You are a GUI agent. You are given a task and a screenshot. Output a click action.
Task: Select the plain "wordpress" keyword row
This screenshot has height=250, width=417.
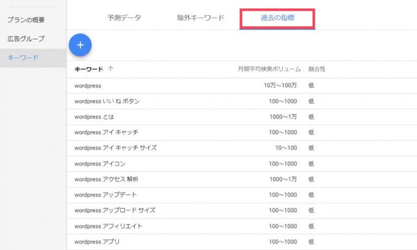(x=88, y=85)
